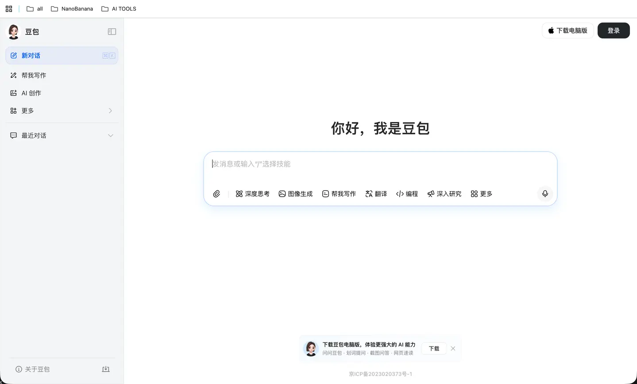The width and height of the screenshot is (637, 384).
Task: Collapse the sidebar using the panel icon
Action: (112, 32)
